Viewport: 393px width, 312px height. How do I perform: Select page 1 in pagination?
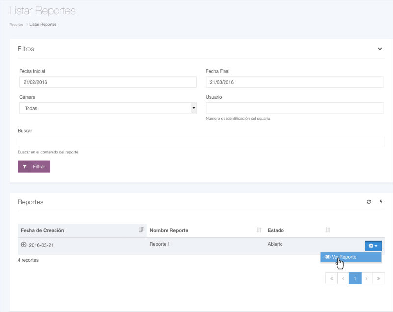pos(355,279)
